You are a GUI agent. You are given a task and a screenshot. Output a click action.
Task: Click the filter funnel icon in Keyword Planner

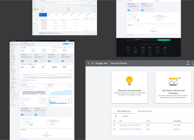pyautogui.click(x=116, y=116)
